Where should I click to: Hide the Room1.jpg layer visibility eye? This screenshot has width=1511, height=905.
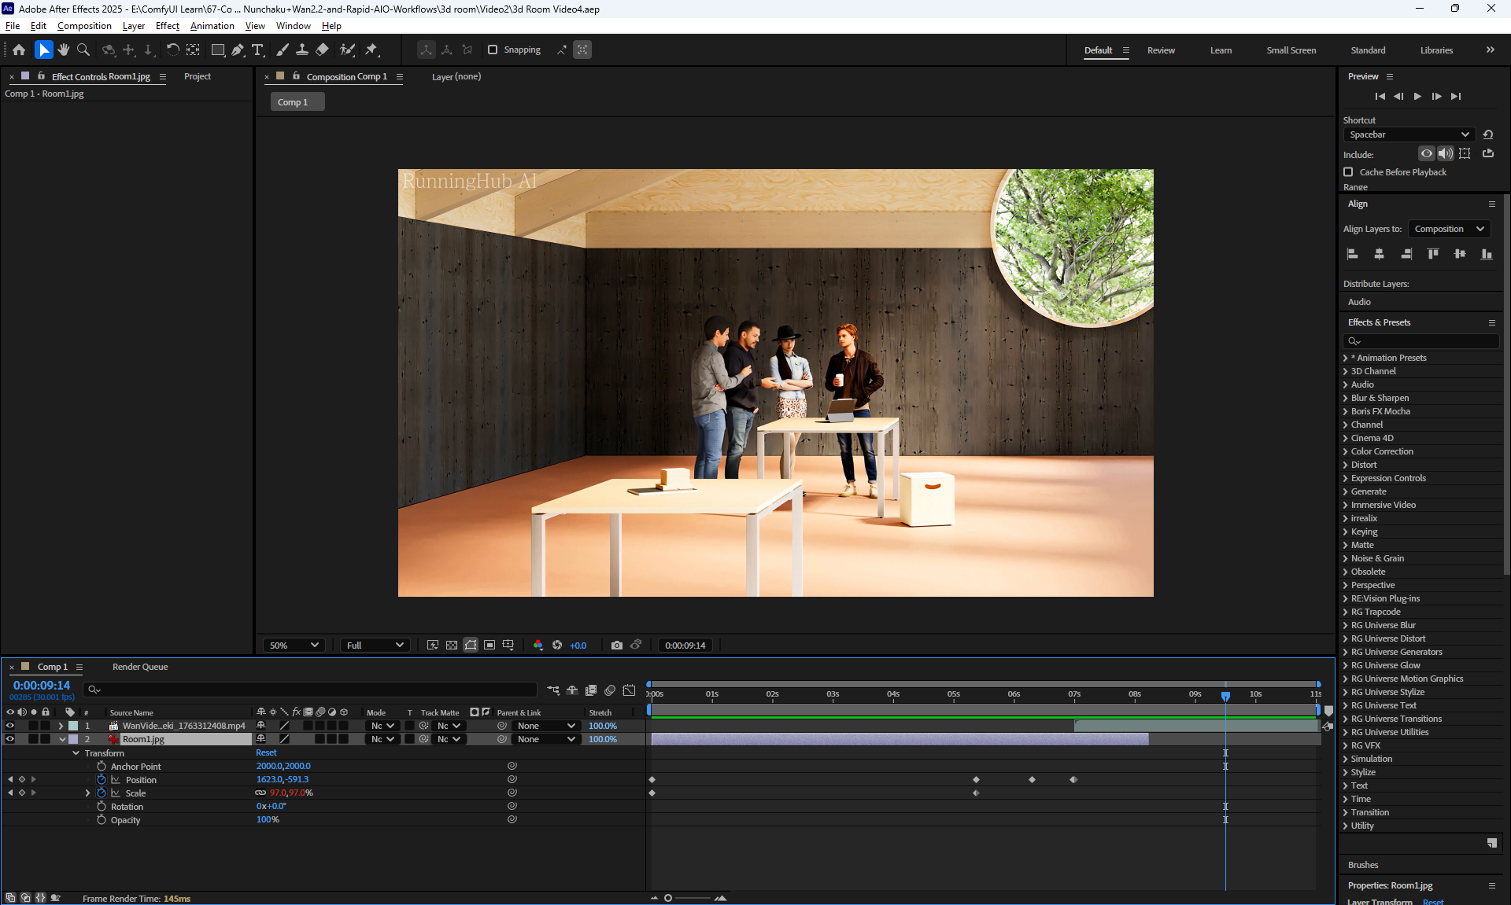(10, 739)
